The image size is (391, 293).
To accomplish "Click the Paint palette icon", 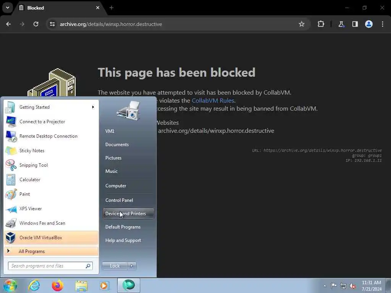I will tap(11, 194).
